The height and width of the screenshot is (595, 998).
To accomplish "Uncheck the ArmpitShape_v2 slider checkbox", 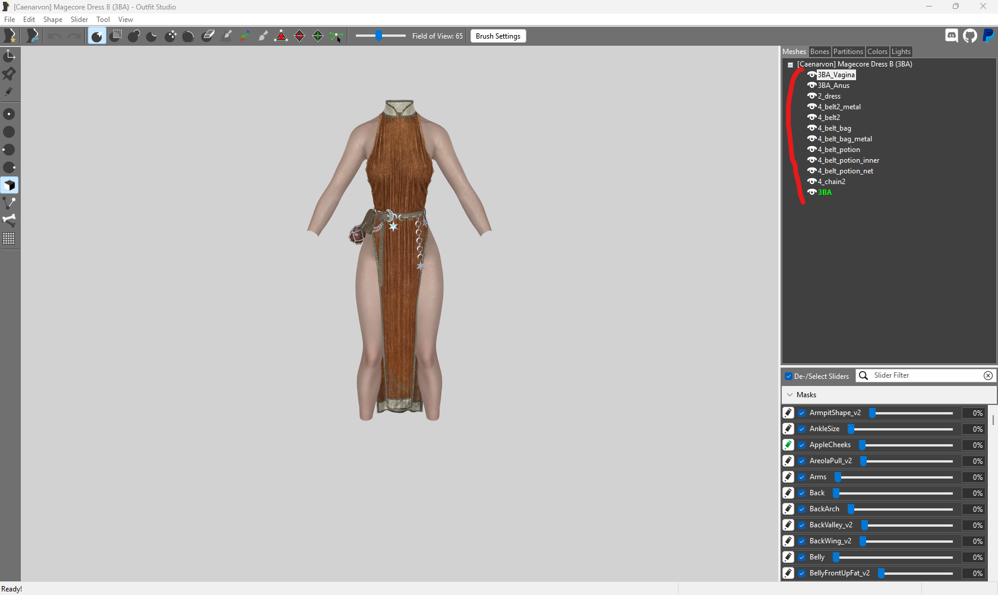I will click(802, 413).
